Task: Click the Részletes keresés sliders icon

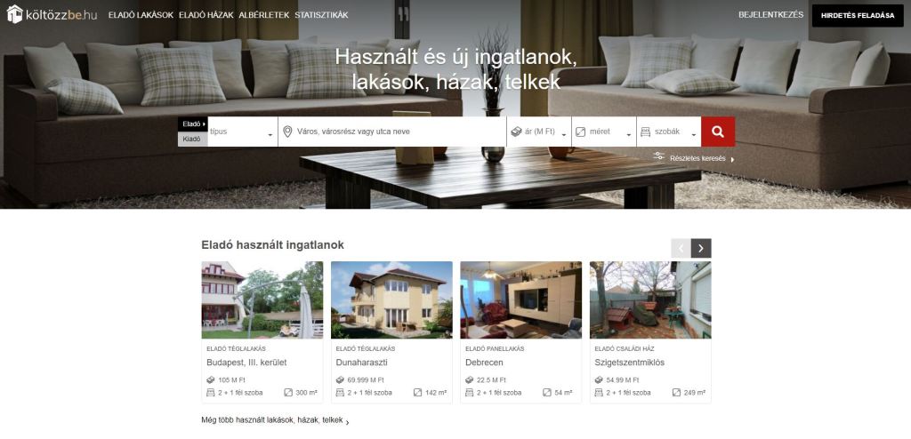Action: [x=659, y=156]
